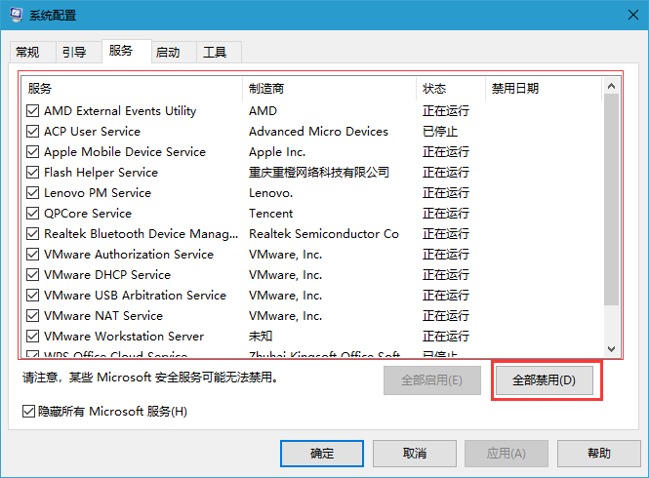The width and height of the screenshot is (649, 478).
Task: Close the System Configuration window
Action: click(x=626, y=16)
